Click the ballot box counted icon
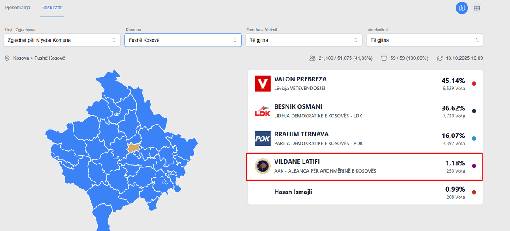The width and height of the screenshot is (510, 231). (384, 58)
